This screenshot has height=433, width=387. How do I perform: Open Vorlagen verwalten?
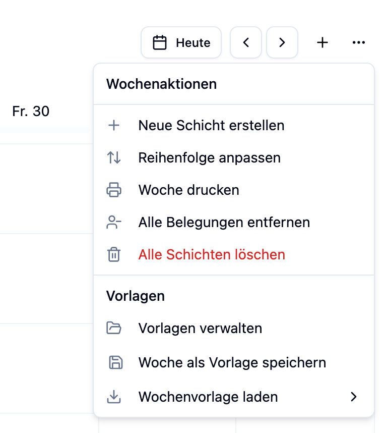coord(200,329)
